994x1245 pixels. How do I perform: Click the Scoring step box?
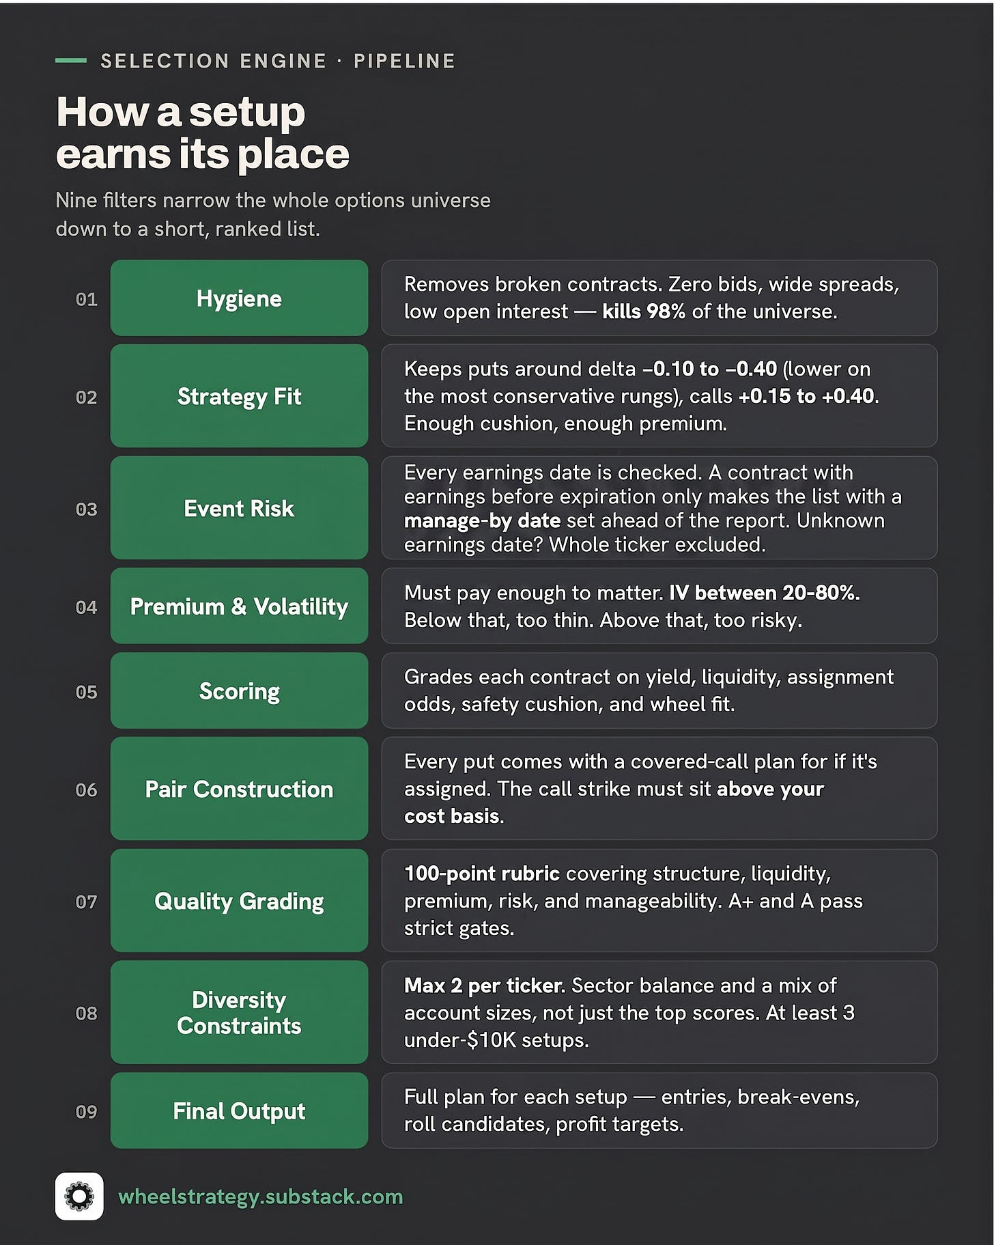point(239,690)
